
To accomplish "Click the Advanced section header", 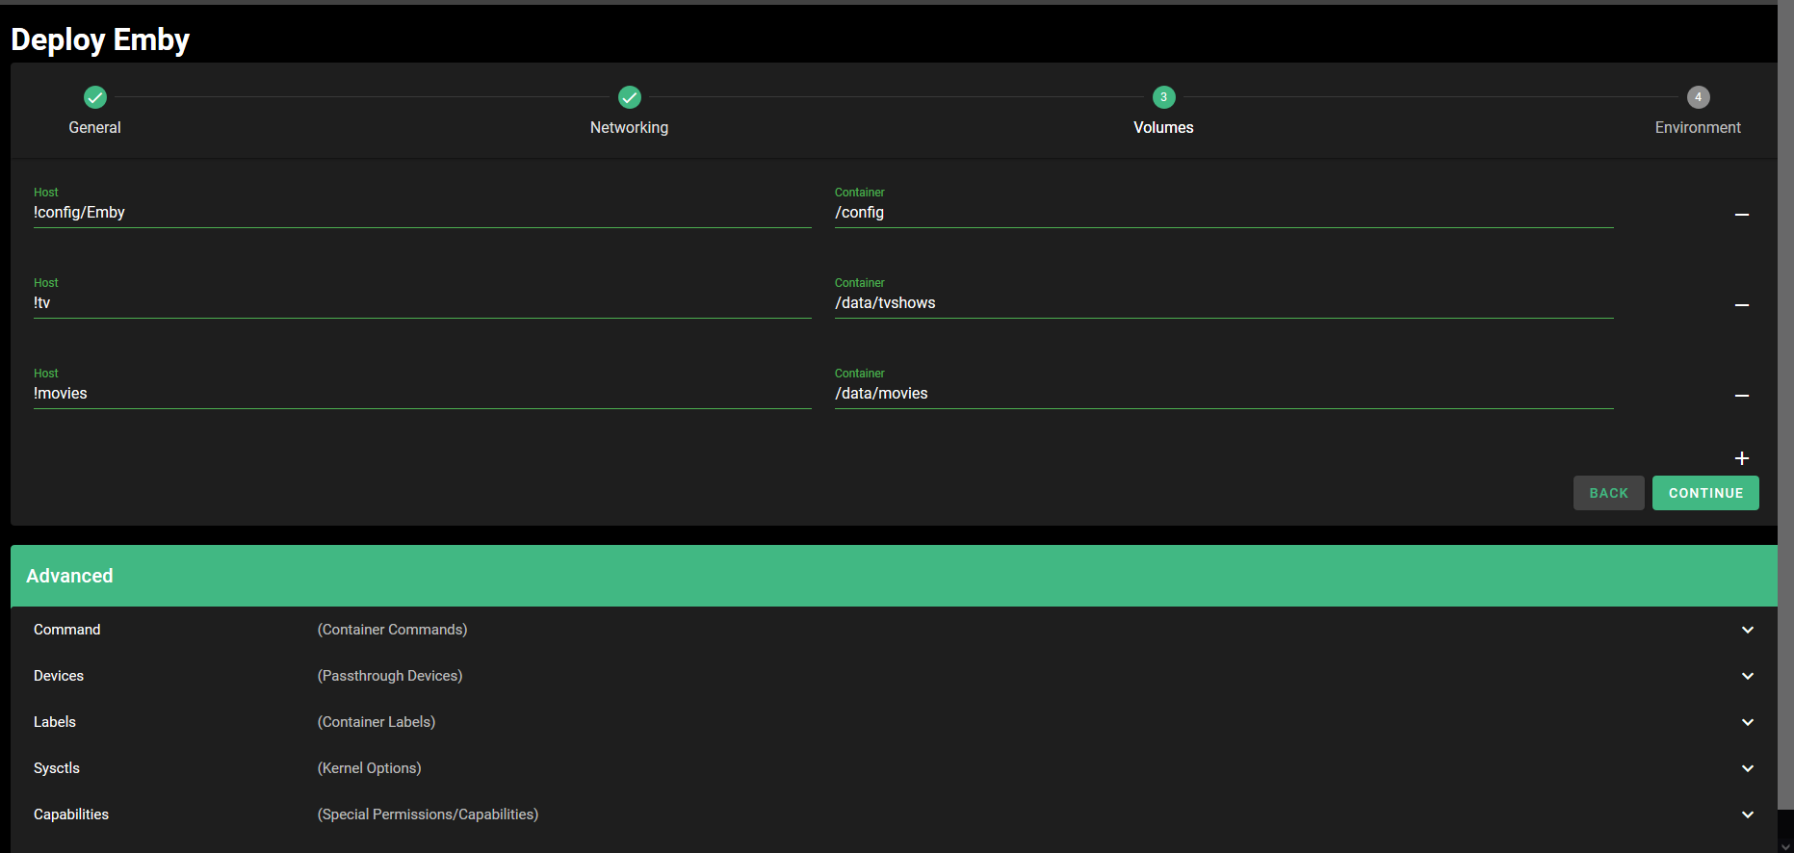I will click(894, 576).
